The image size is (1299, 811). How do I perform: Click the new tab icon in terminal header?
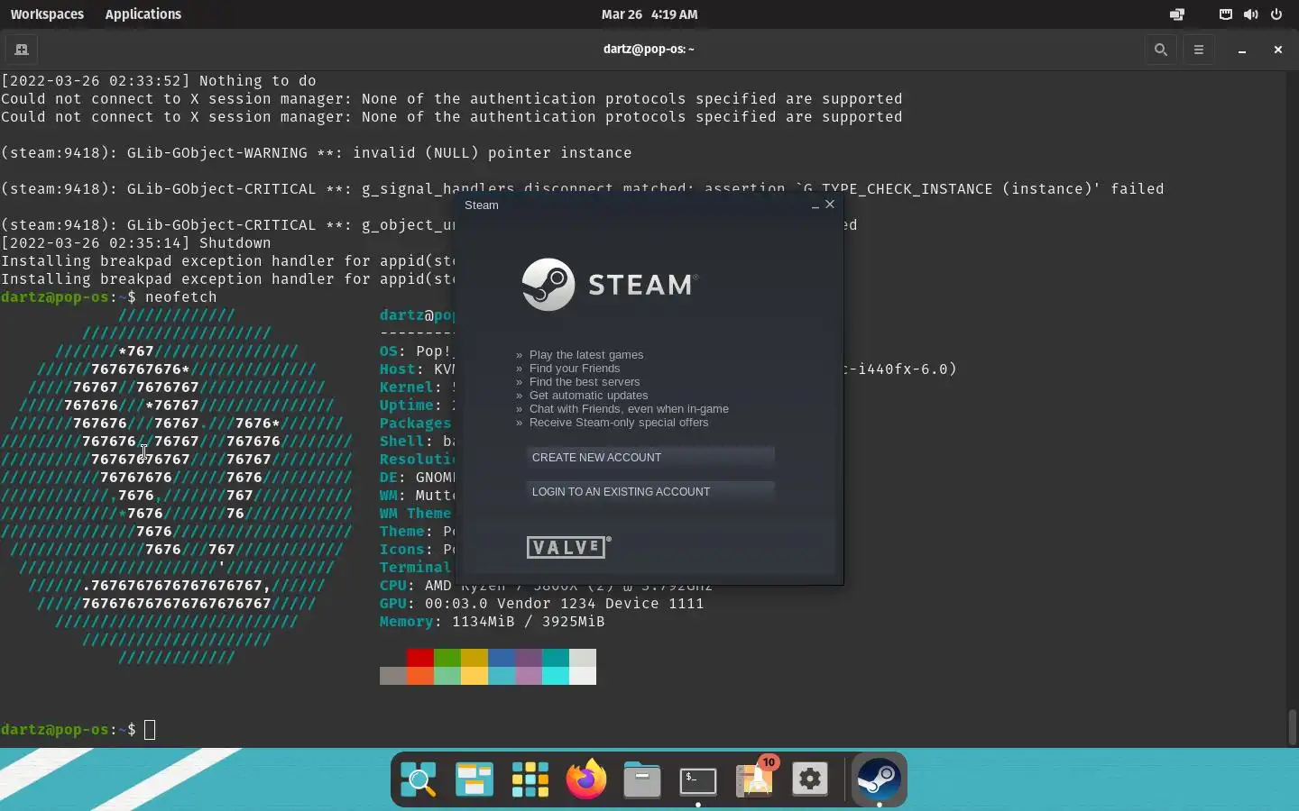pos(22,50)
